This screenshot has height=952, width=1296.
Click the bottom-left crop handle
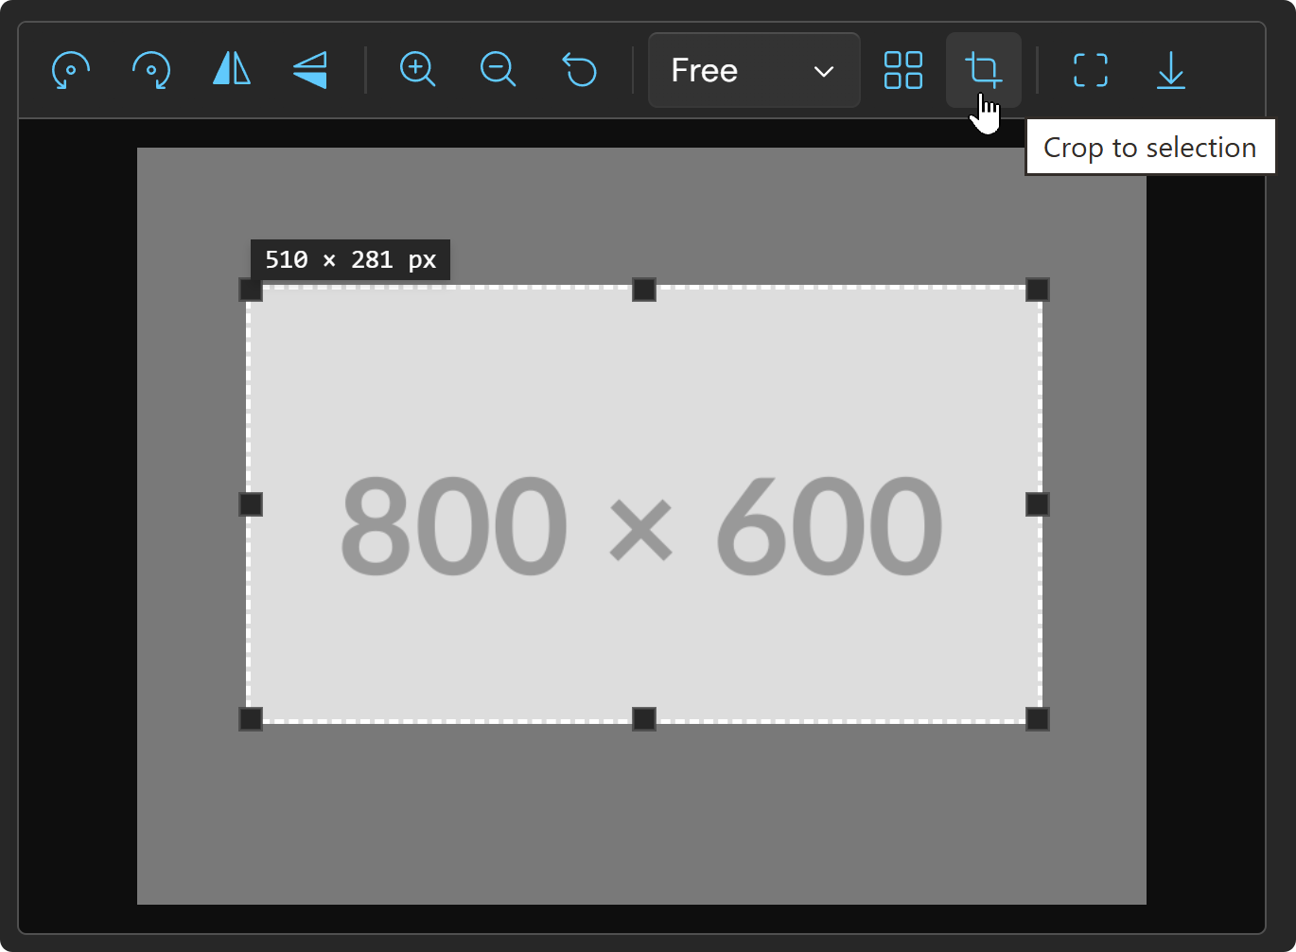coord(251,719)
